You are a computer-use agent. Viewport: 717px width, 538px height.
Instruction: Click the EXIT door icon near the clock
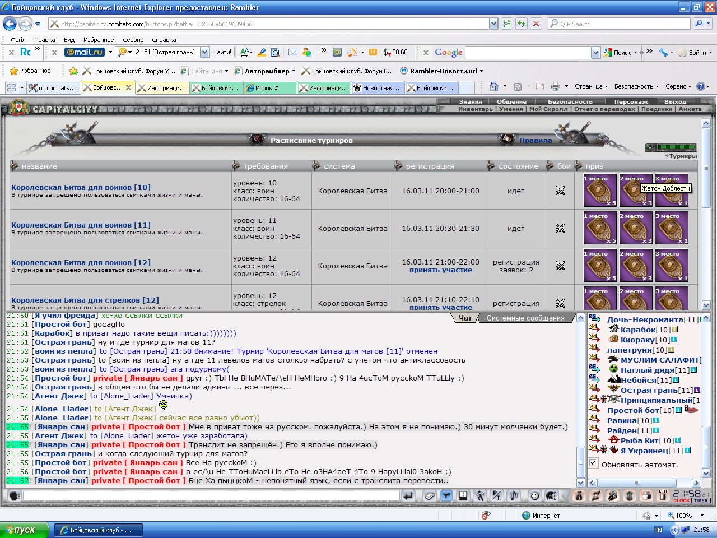pyautogui.click(x=663, y=495)
